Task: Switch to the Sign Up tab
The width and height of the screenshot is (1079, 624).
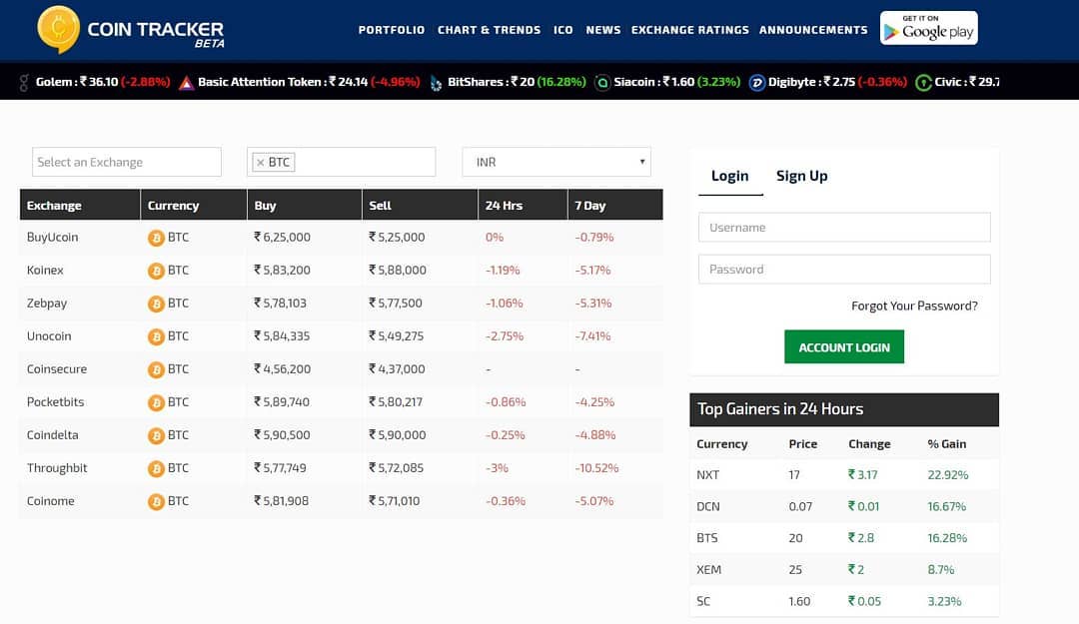Action: [801, 176]
